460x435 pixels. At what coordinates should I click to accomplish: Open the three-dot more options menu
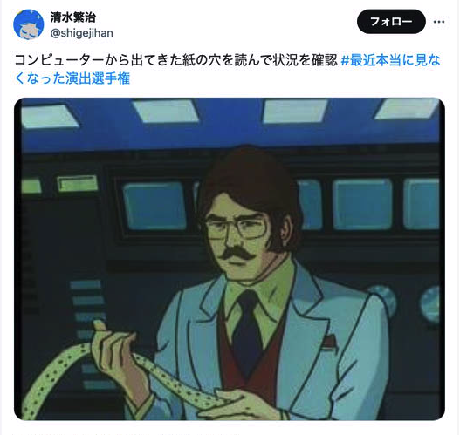pos(439,22)
